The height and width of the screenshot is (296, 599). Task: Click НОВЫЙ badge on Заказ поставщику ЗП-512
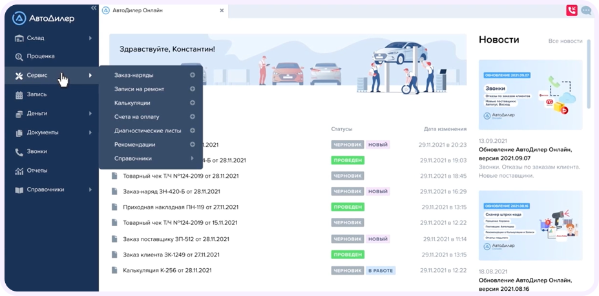(378, 239)
